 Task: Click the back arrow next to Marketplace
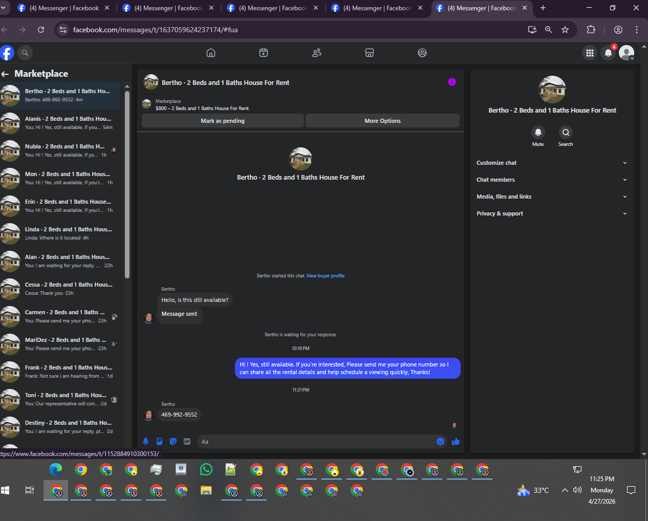click(x=5, y=74)
